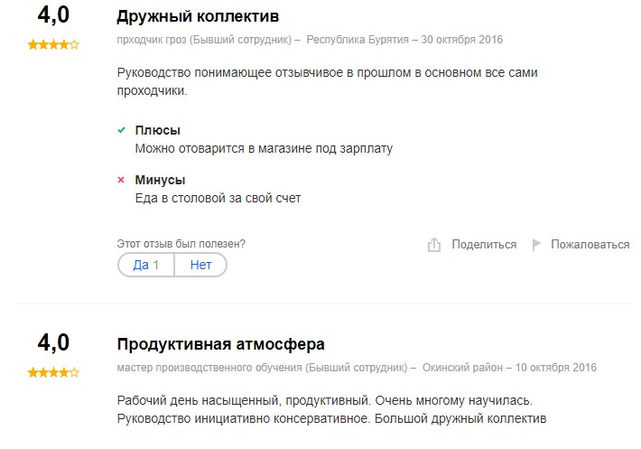This screenshot has width=641, height=449.
Task: Click the green checkmark beside Плюсы
Action: (121, 130)
